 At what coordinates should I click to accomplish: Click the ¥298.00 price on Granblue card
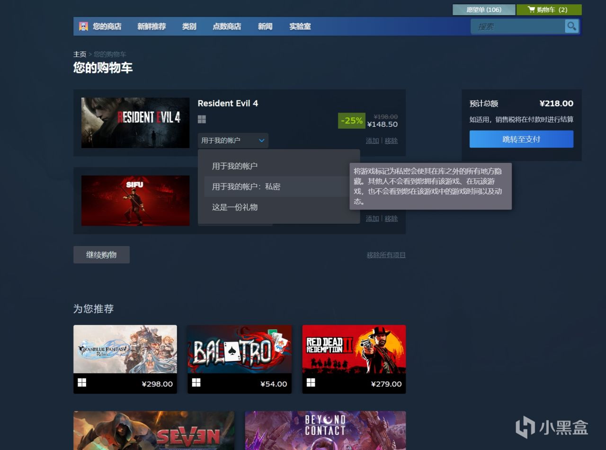(x=157, y=384)
